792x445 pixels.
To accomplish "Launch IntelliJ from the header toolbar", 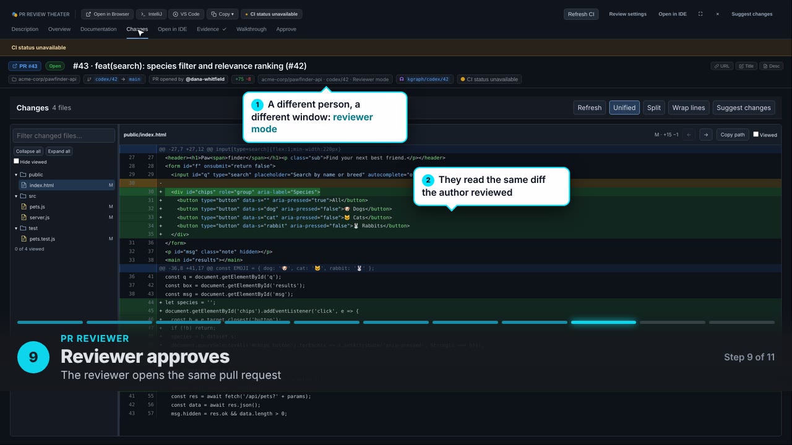I will 151,14.
